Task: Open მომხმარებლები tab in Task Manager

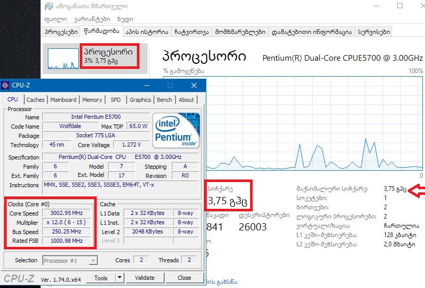Action: click(240, 32)
